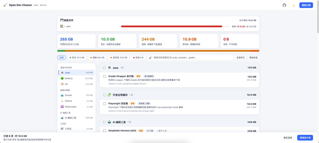The height and width of the screenshot is (143, 319).
Task: Click the 谨慎 badge on Gradle Wrapper
Action: (138, 76)
